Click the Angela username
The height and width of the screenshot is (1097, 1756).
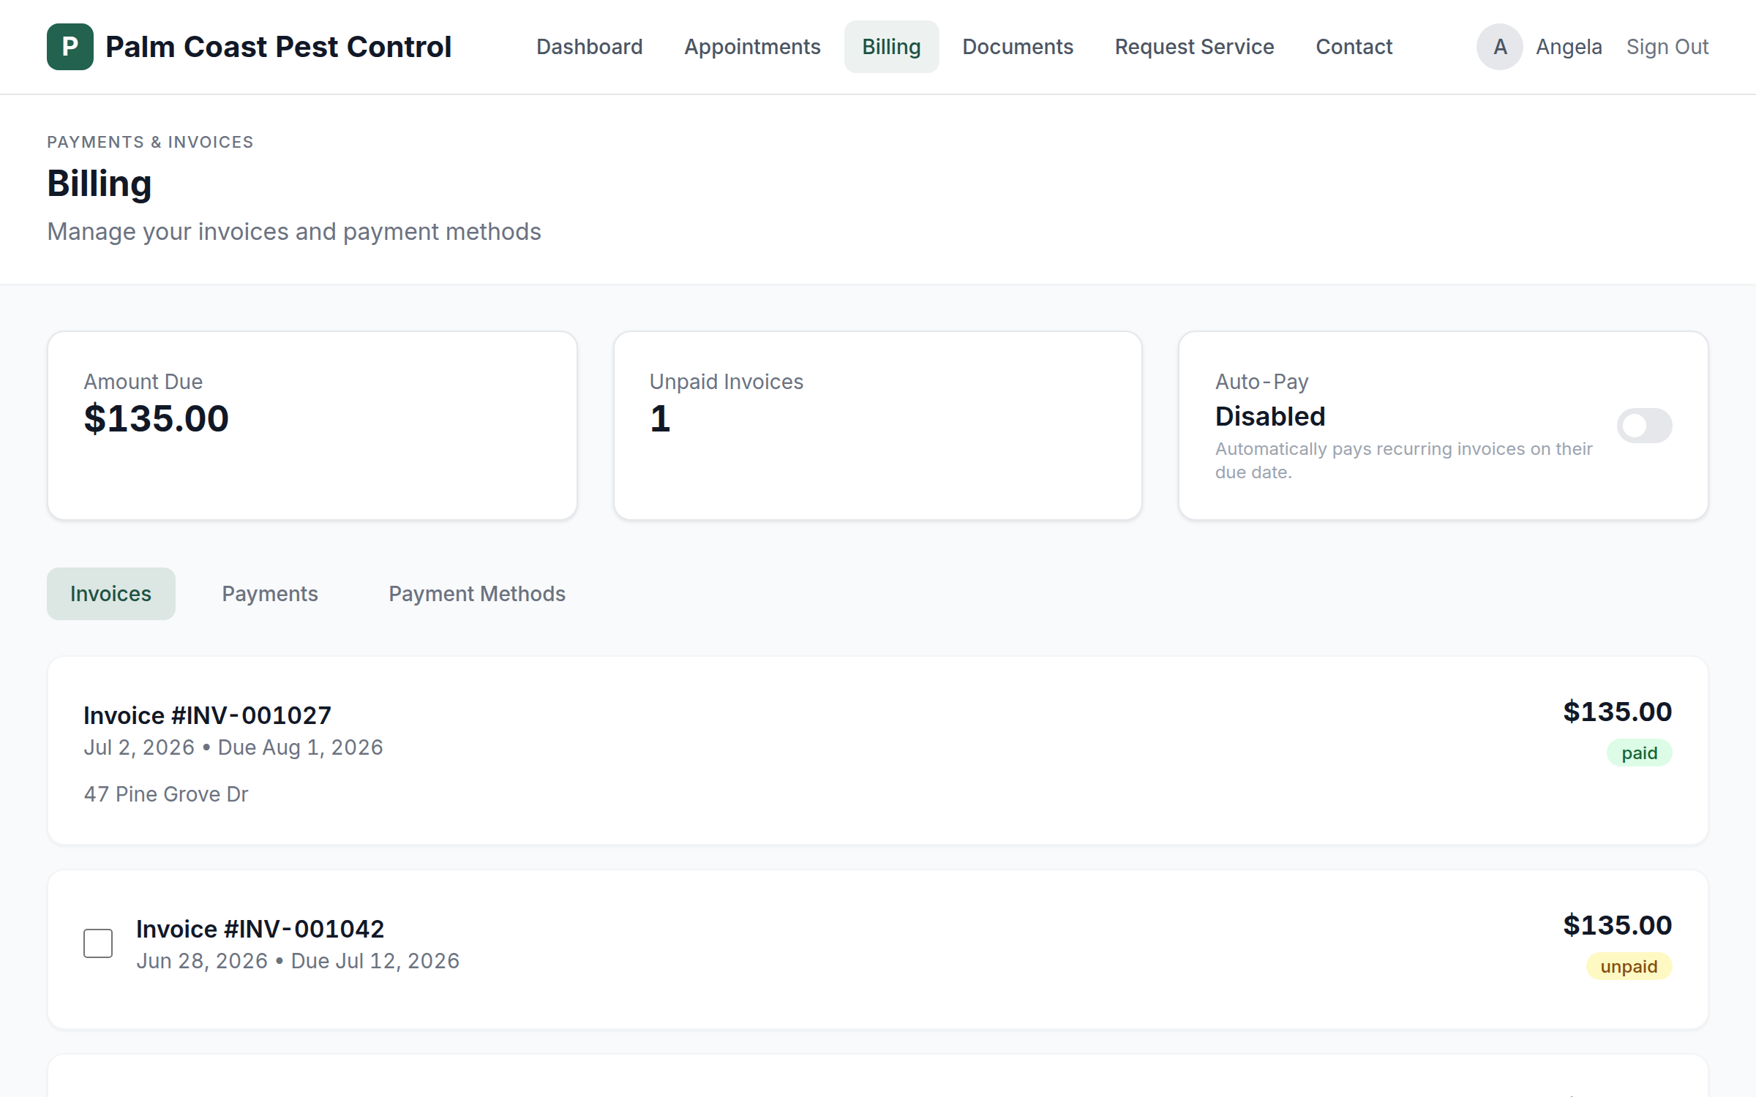pos(1569,47)
